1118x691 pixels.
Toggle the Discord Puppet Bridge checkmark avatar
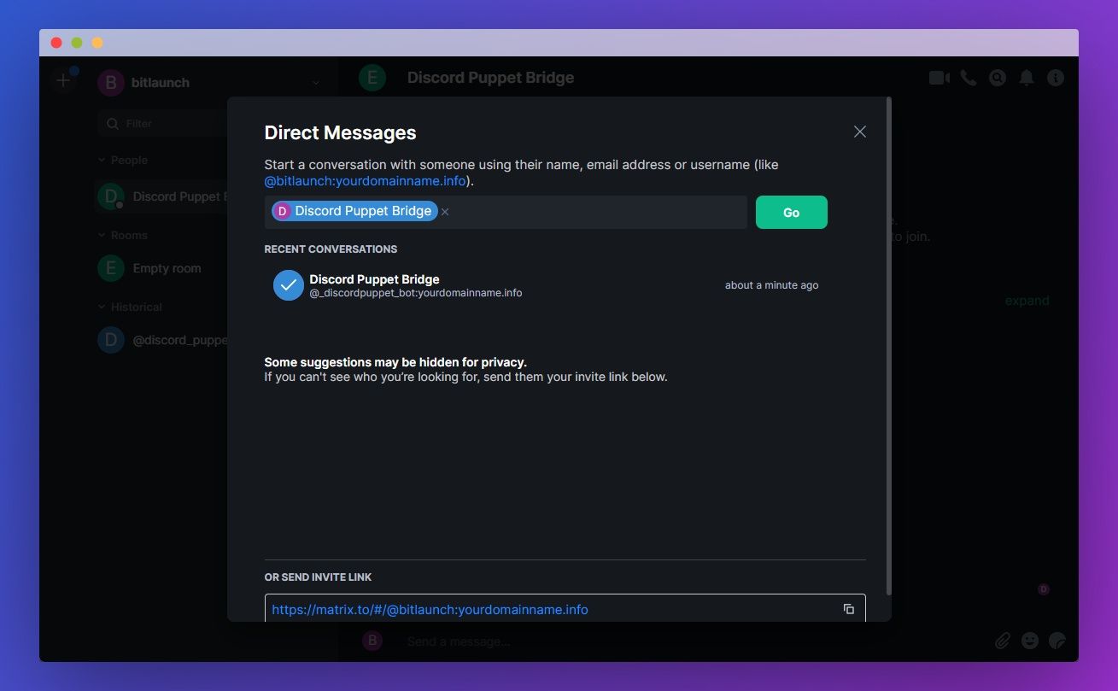(288, 285)
